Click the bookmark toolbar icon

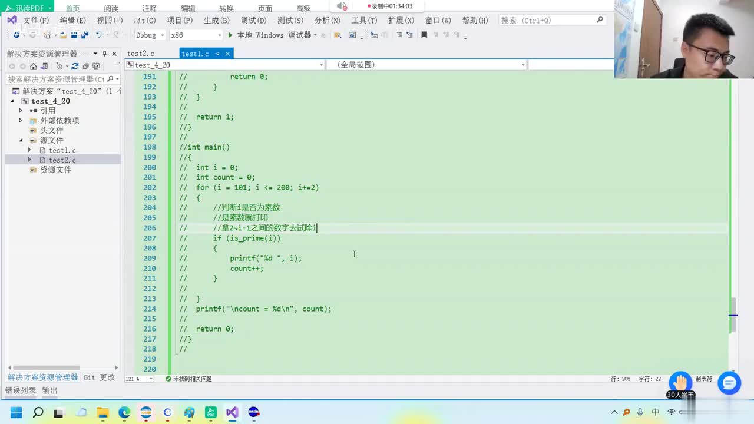click(424, 35)
